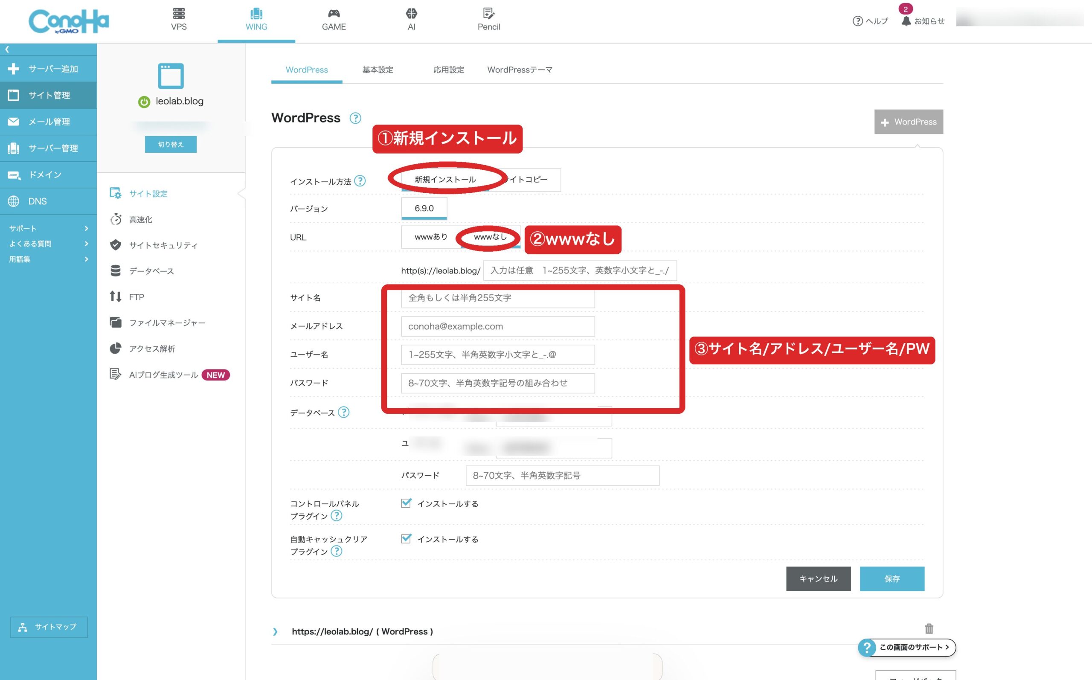1092x680 pixels.
Task: Click help icon beside データベース label
Action: coord(343,412)
